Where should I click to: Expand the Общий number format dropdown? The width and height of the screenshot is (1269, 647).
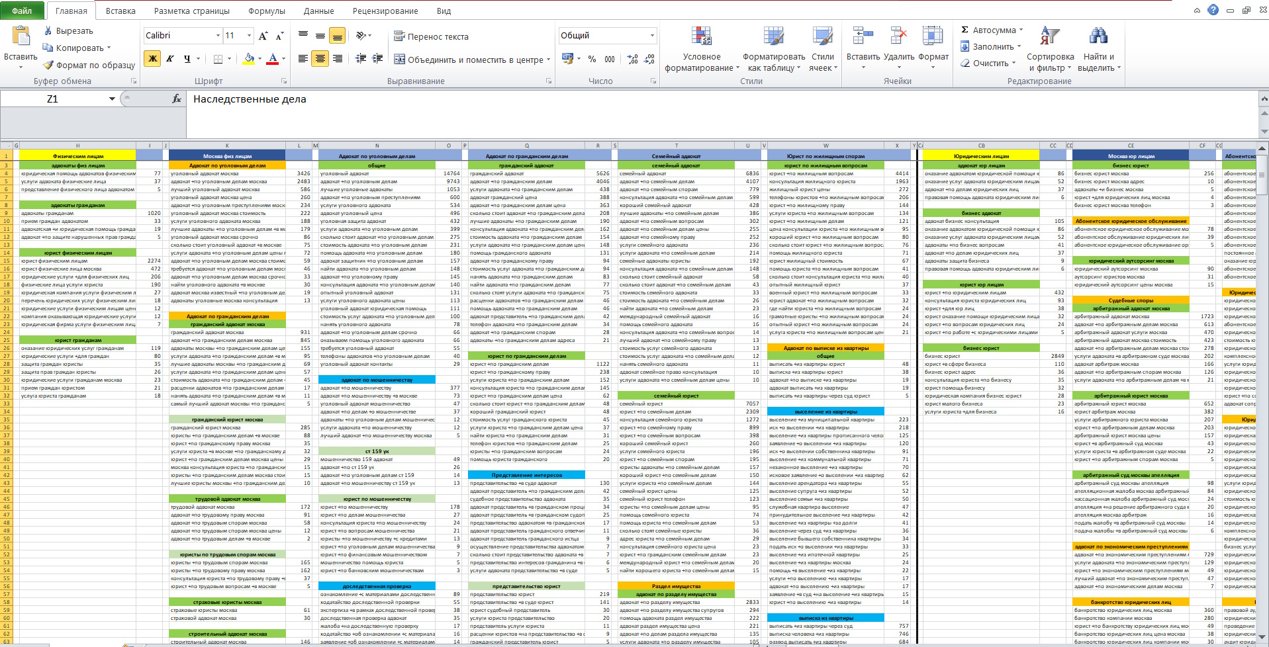652,36
